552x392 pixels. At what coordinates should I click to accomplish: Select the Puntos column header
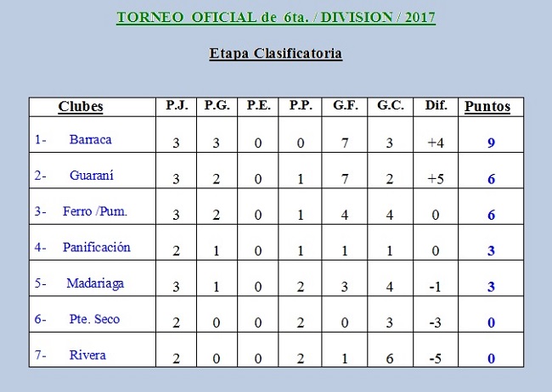[x=488, y=107]
